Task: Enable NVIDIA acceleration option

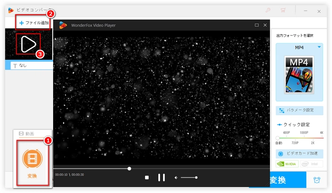Action: 287,164
